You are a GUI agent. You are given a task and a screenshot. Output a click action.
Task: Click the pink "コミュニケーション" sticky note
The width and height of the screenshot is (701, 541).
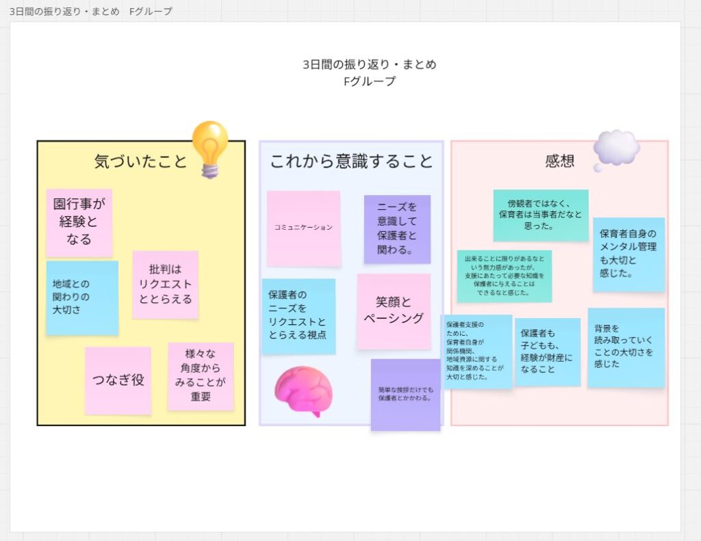(303, 228)
